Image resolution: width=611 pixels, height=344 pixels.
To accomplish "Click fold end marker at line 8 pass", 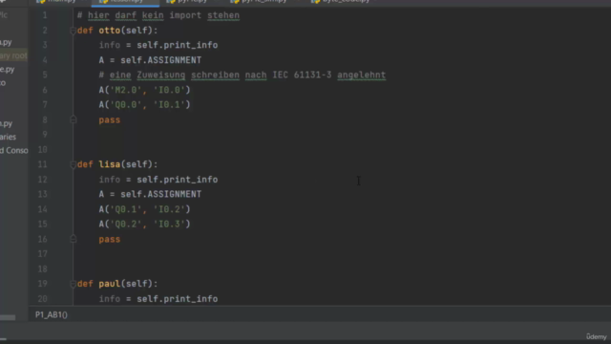I will 73,119.
